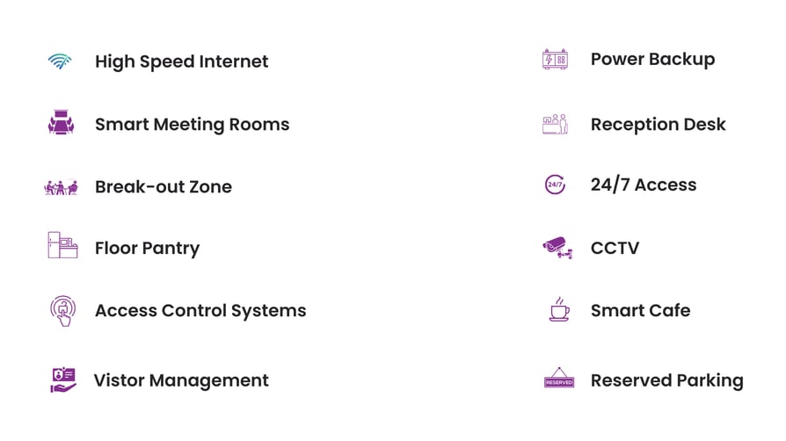Select the Reception Desk icon
Image resolution: width=786 pixels, height=441 pixels.
555,125
